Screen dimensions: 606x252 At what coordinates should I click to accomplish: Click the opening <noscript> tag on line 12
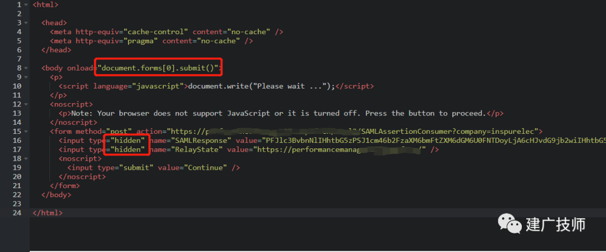(x=71, y=105)
